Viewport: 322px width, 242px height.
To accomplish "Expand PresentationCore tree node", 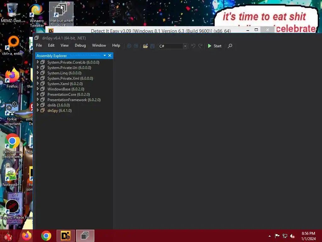I will (x=38, y=94).
